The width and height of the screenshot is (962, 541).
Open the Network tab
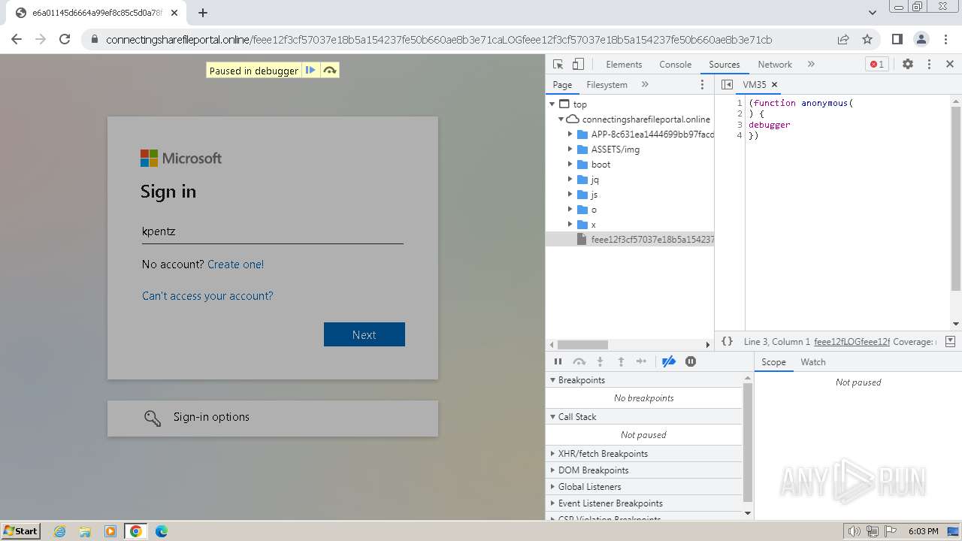(775, 64)
